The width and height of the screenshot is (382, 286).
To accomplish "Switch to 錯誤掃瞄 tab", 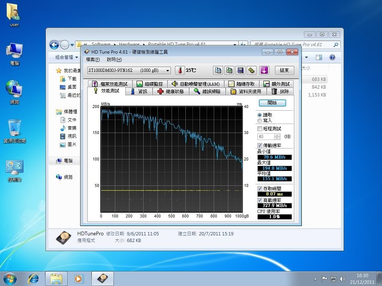I will 207,92.
